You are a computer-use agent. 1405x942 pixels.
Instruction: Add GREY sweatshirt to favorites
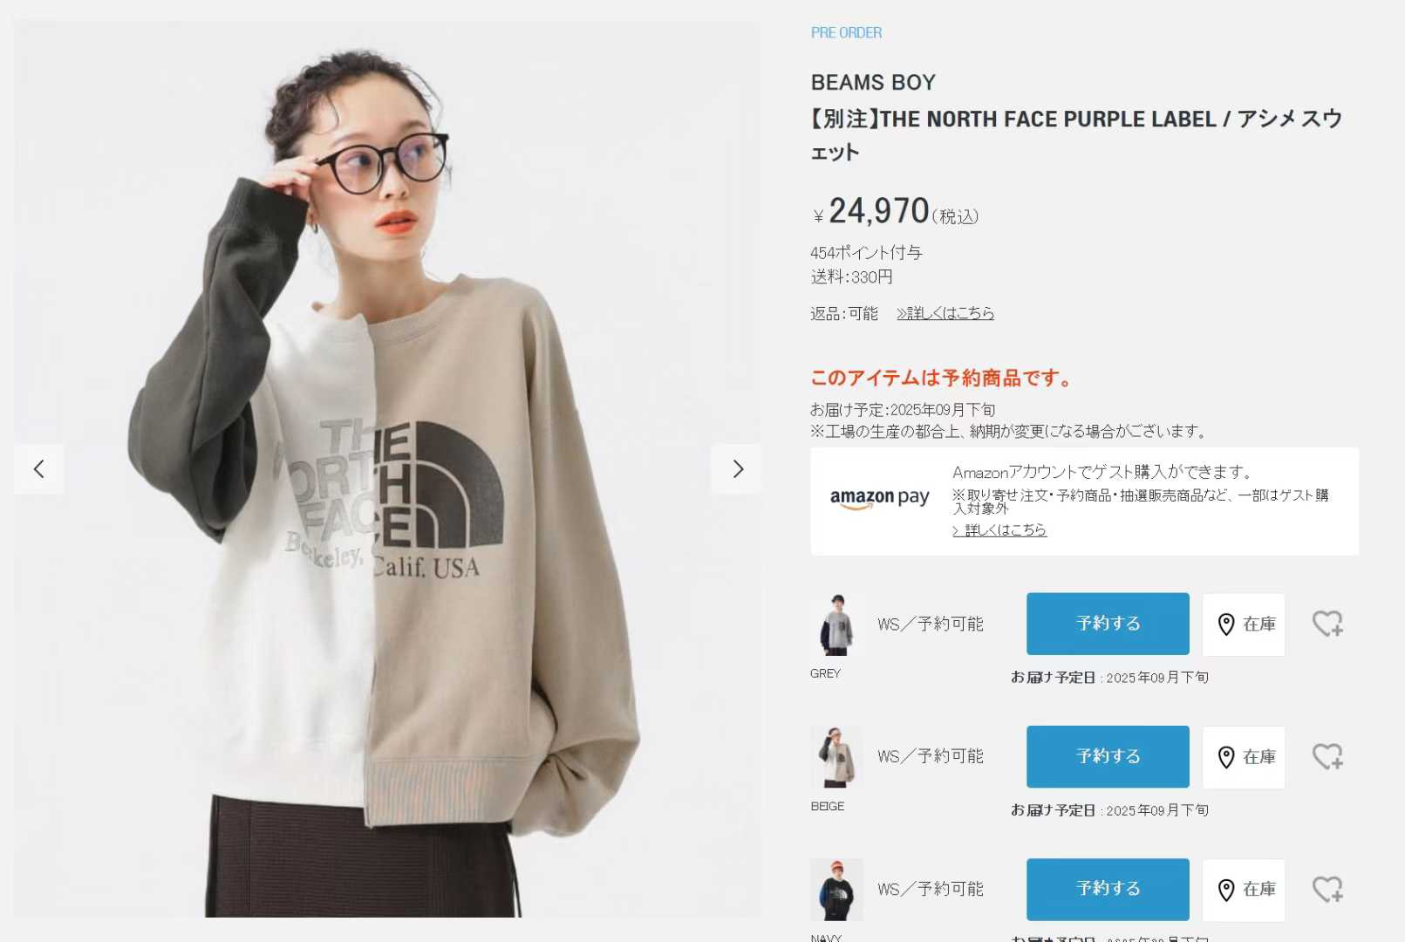1327,624
